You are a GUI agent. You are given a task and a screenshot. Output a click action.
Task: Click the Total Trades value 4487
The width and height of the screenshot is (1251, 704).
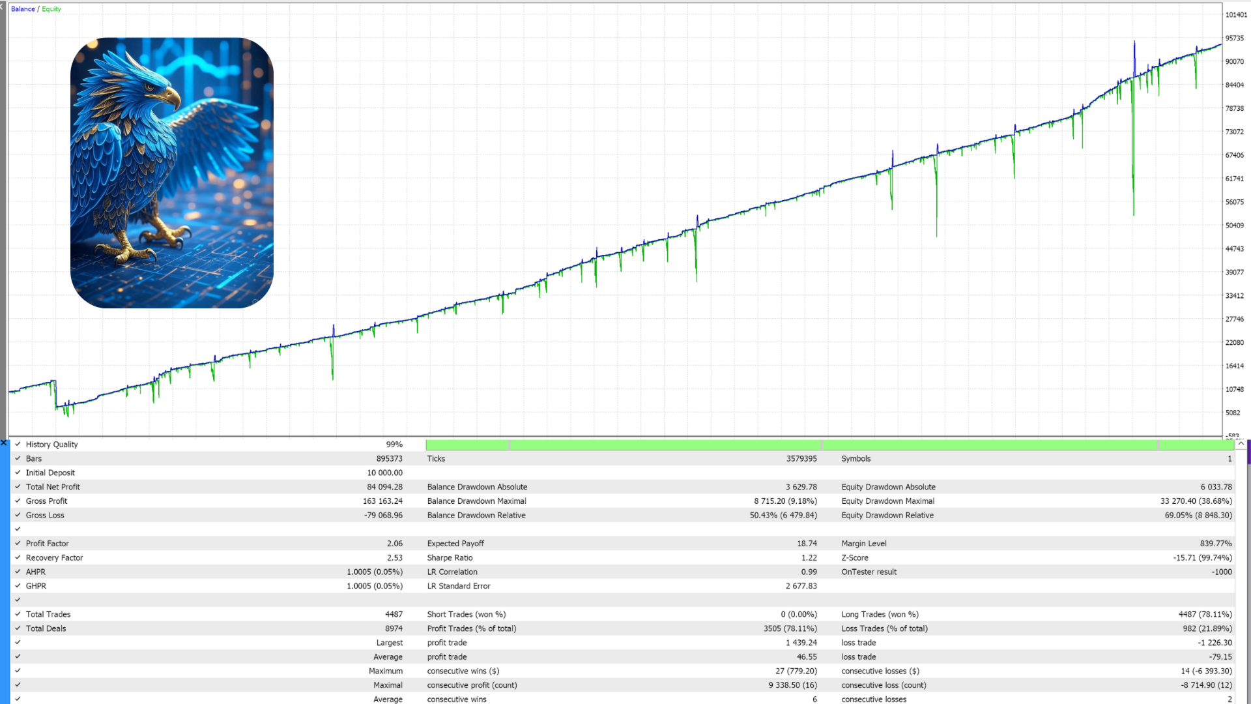coord(394,615)
